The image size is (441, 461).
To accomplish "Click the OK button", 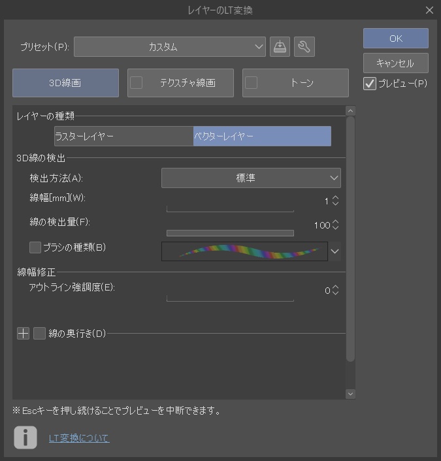I will 396,39.
